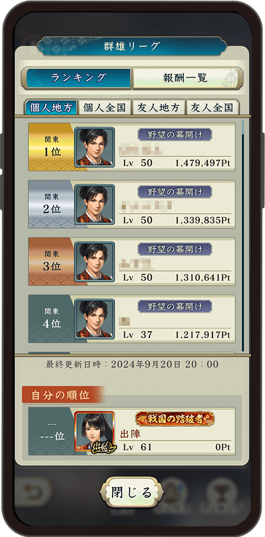The height and width of the screenshot is (537, 265).
Task: Click the bronze 関東 3位 rank badge
Action: pos(51,262)
